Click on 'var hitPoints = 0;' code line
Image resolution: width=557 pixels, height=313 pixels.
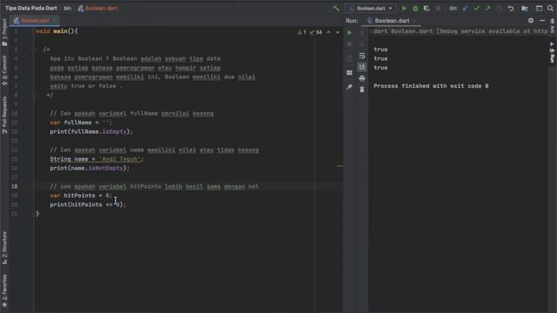coord(81,196)
